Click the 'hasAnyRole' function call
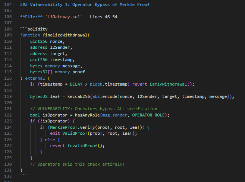245x182 pixels. tap(87, 115)
